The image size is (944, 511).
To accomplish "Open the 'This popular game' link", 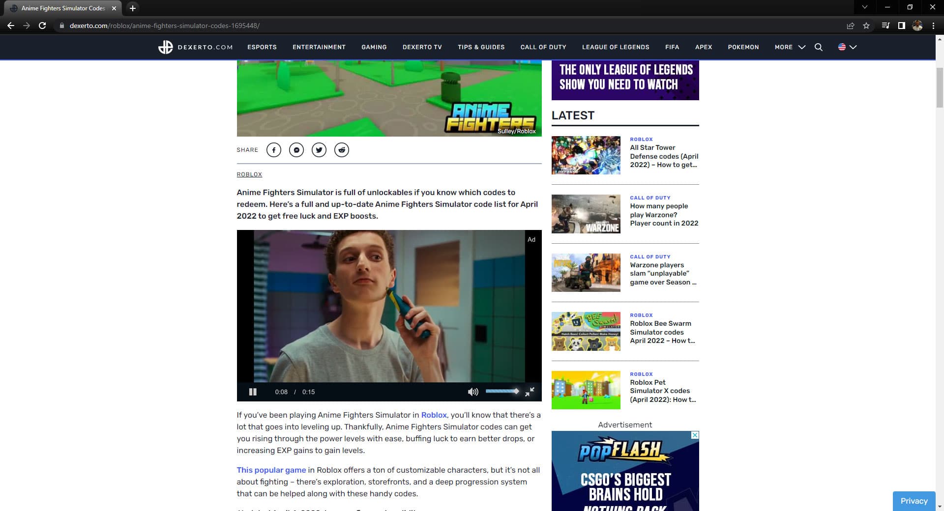I will [271, 470].
